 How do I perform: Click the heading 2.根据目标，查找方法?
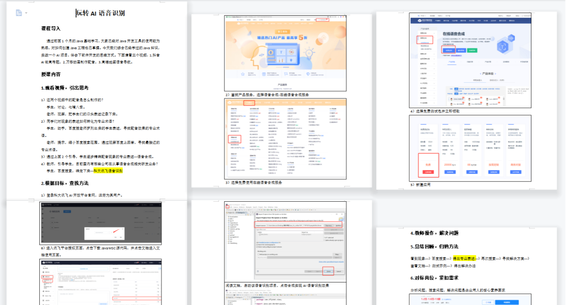[64, 183]
